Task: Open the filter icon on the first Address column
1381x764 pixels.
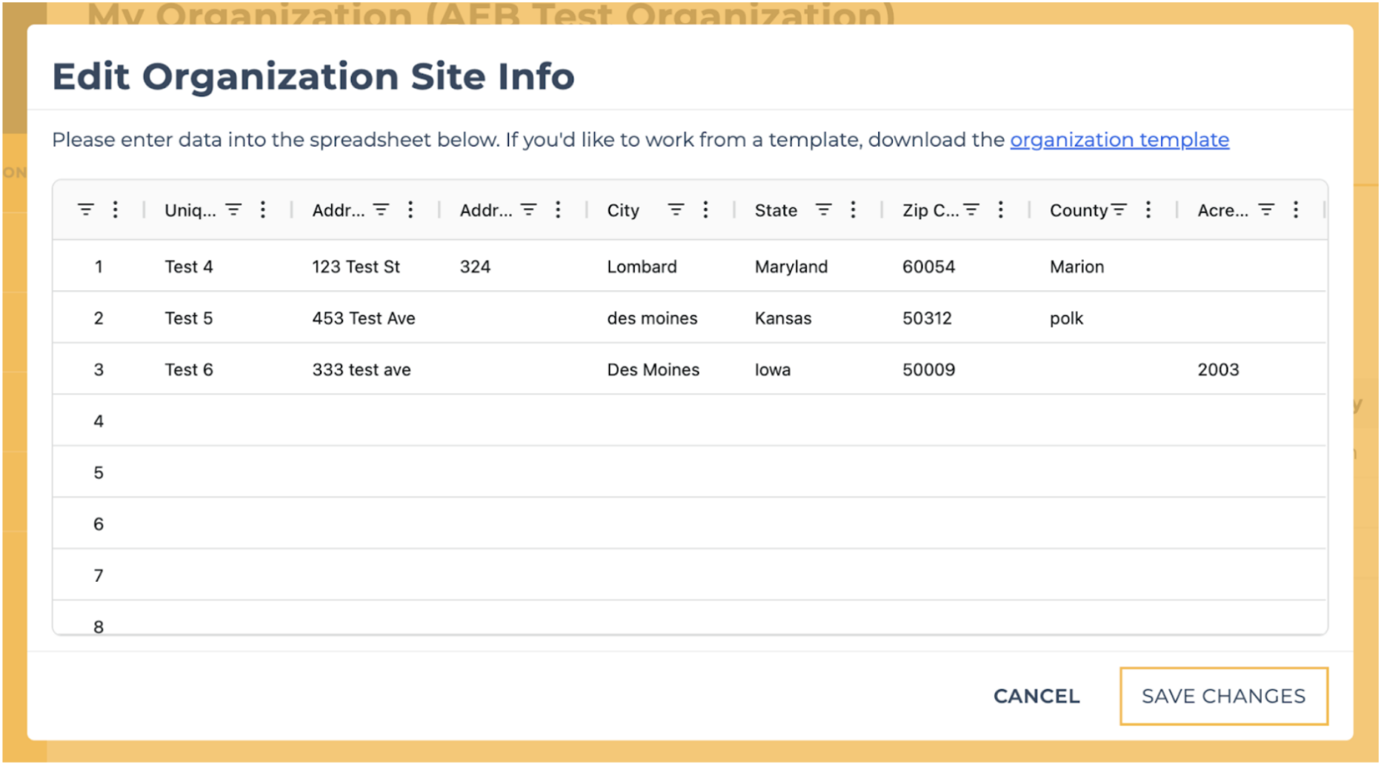Action: point(381,210)
